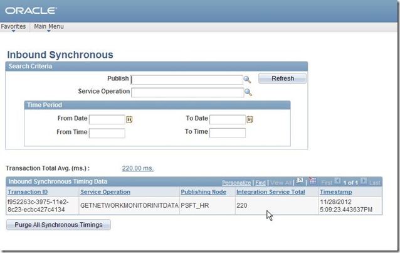
Task: Sort by Service Operation column header
Action: tap(105, 192)
